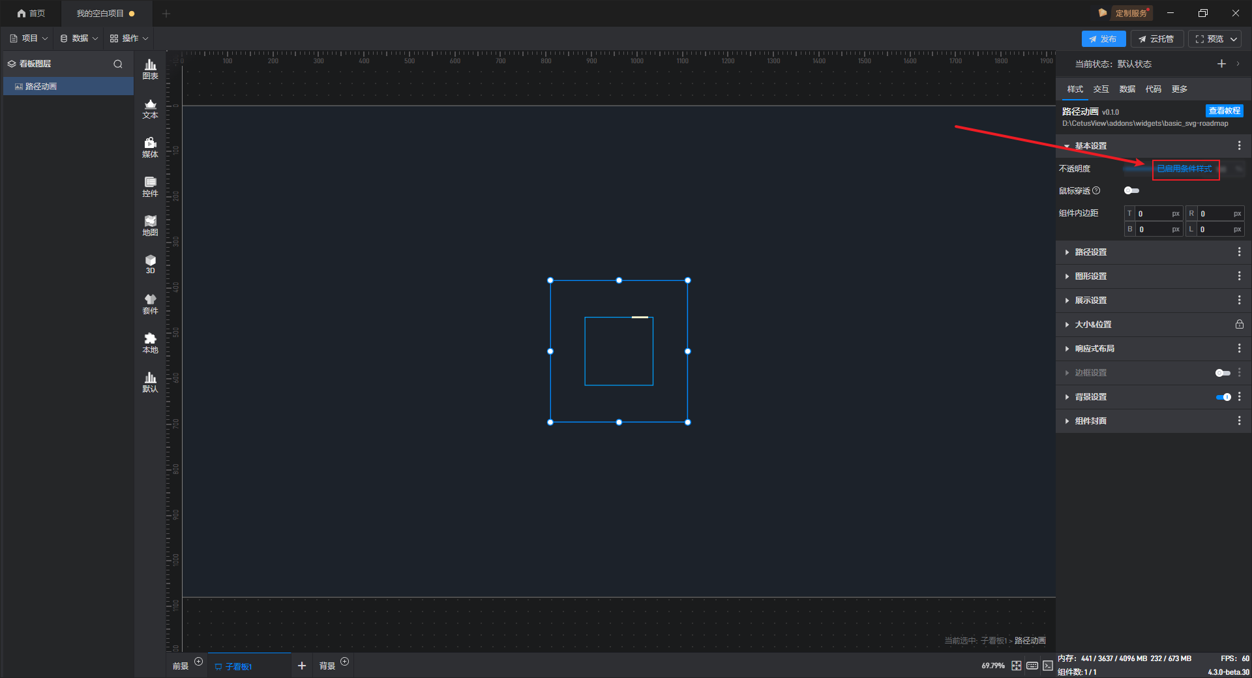Add a new state with plus icon

(x=1221, y=64)
